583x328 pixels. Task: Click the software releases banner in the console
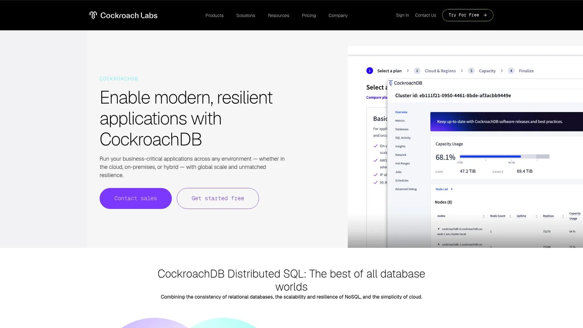(506, 122)
